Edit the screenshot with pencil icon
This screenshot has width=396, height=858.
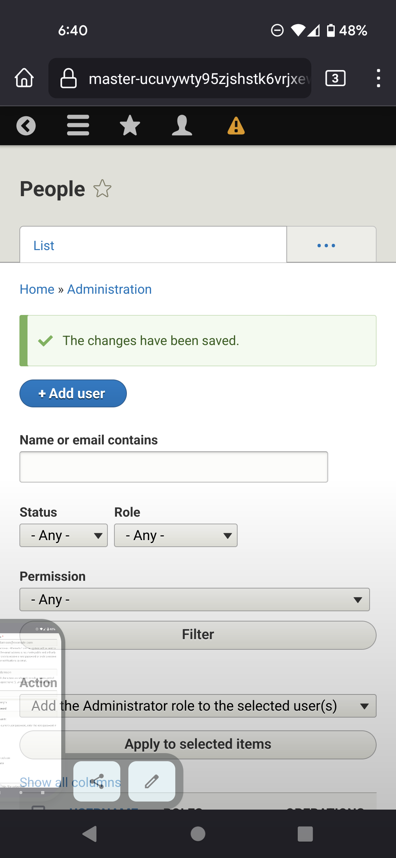152,781
